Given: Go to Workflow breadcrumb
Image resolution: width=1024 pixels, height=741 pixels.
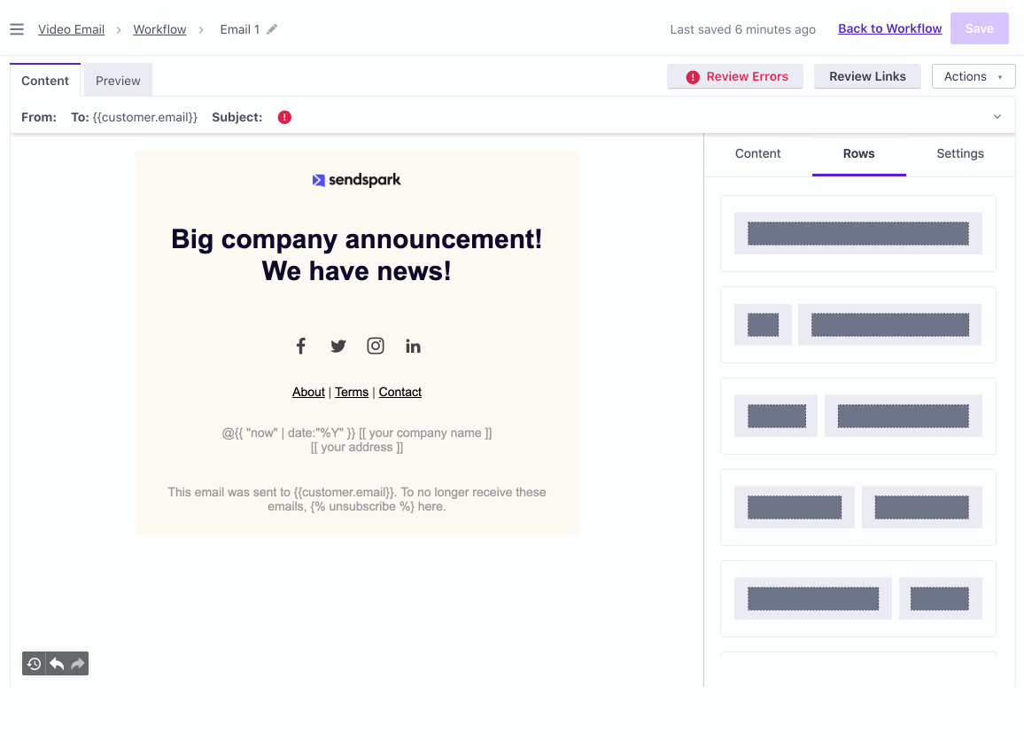Looking at the screenshot, I should (x=160, y=29).
